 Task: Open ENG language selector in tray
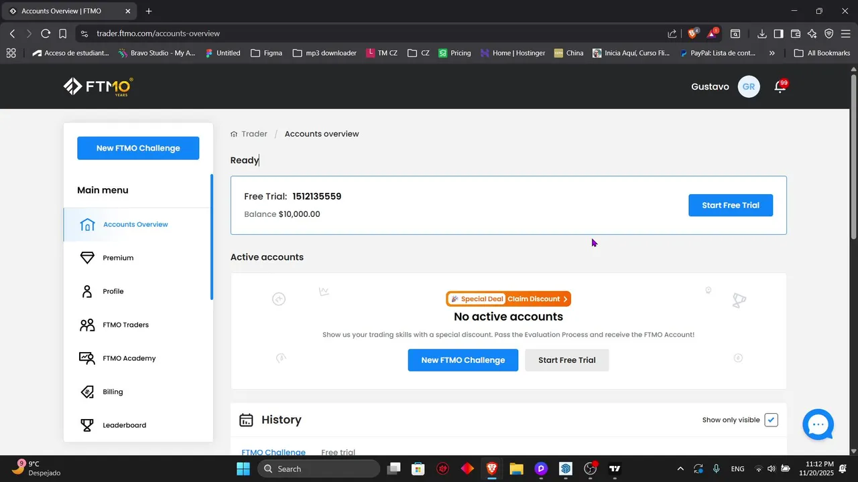(737, 469)
